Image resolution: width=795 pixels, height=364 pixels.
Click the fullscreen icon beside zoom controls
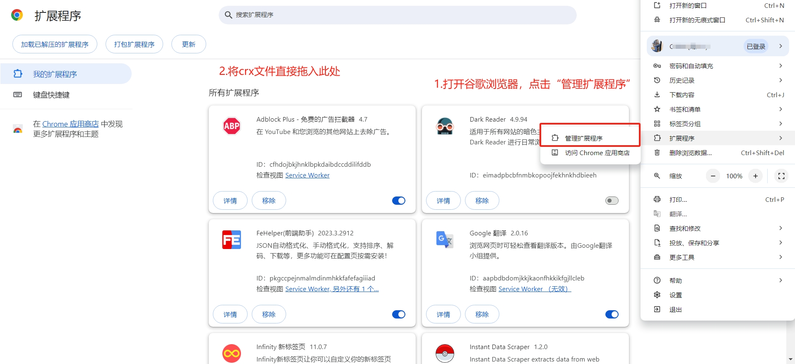pos(781,176)
